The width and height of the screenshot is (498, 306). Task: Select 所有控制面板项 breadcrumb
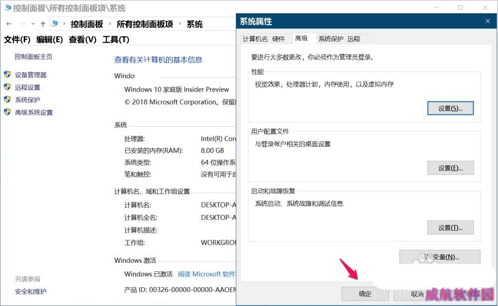[145, 24]
